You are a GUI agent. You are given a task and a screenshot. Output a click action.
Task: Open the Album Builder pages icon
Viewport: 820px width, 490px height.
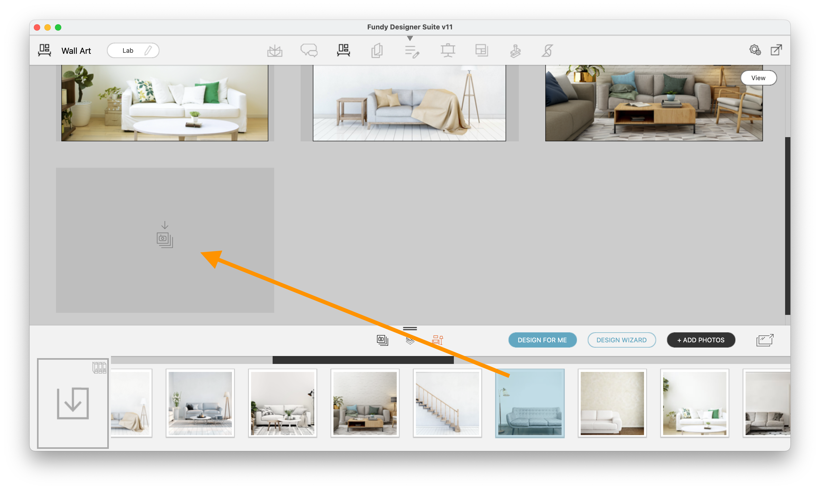pyautogui.click(x=377, y=51)
